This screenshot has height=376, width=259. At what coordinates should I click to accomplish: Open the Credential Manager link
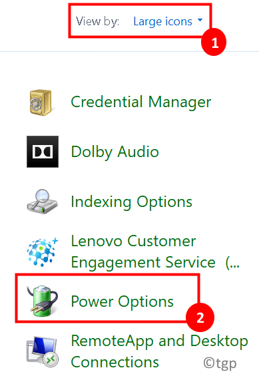click(x=141, y=102)
